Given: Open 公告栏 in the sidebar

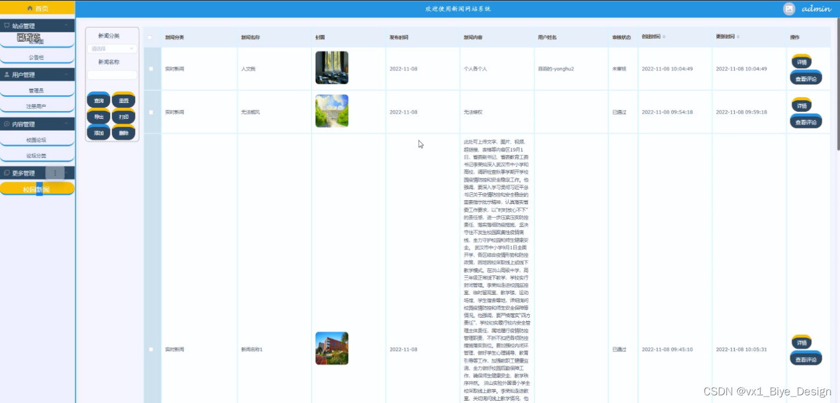Looking at the screenshot, I should click(x=37, y=58).
